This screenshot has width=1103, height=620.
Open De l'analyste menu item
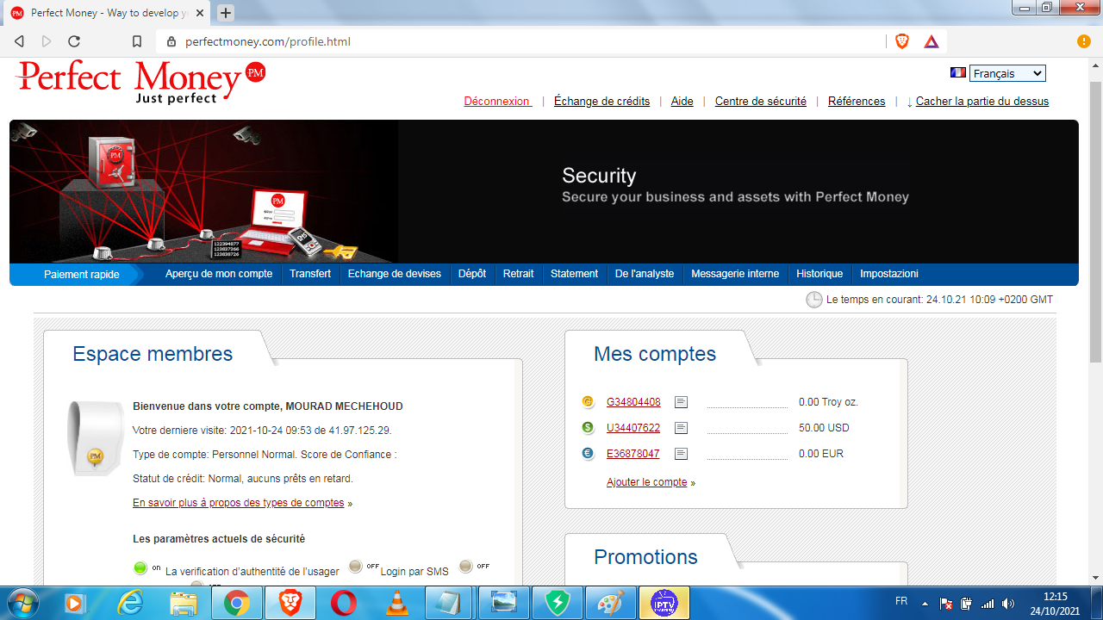pyautogui.click(x=645, y=274)
